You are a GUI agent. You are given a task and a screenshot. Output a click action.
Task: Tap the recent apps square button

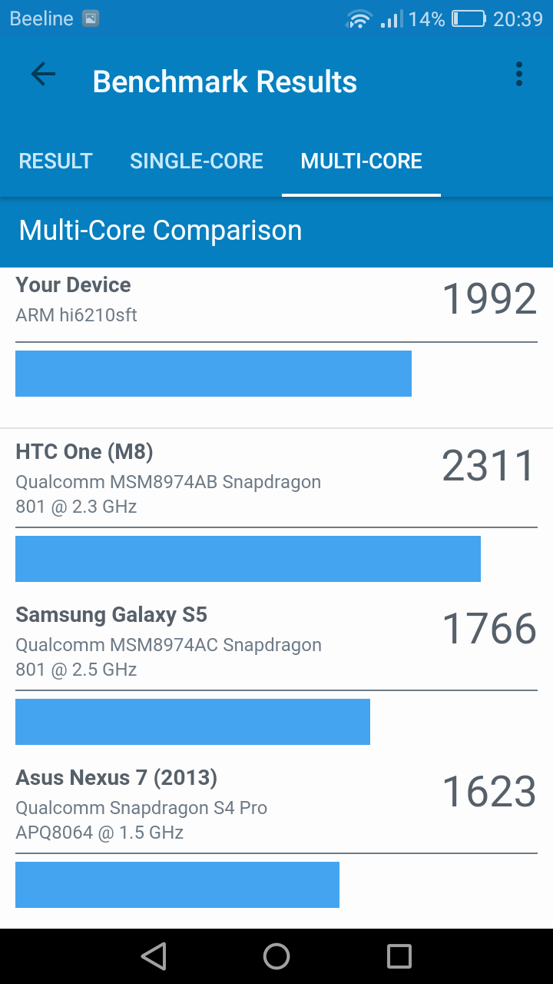(x=399, y=956)
